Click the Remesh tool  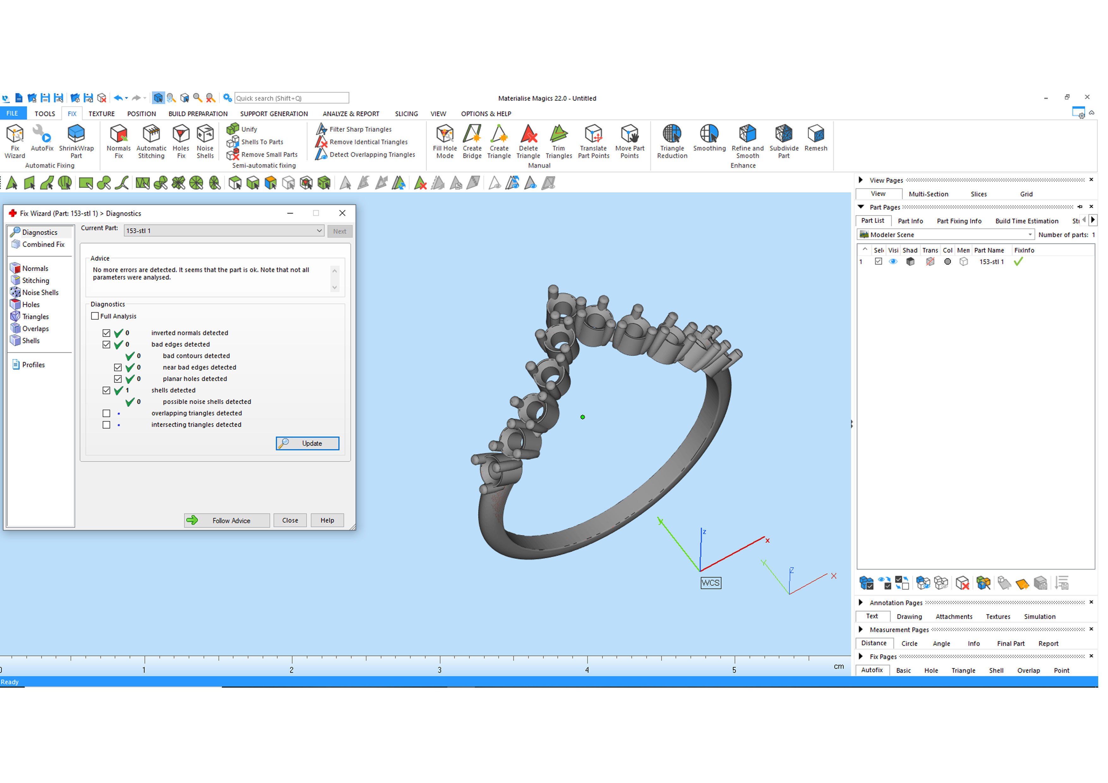[816, 139]
